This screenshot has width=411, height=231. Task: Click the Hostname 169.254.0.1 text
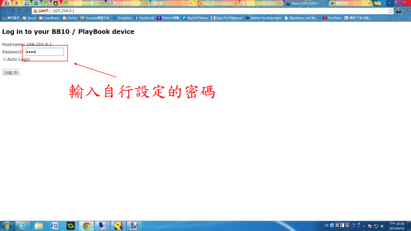(x=27, y=44)
